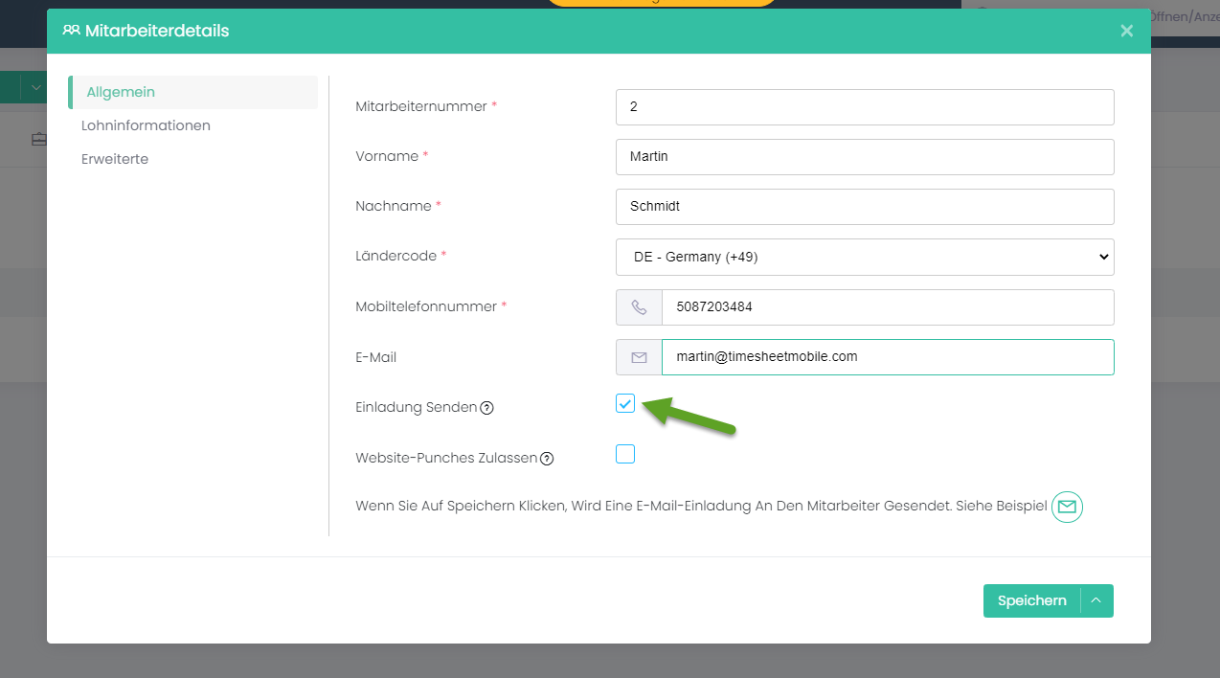Viewport: 1220px width, 678px height.
Task: Click the envelope icon beside E-Mail field
Action: click(639, 357)
